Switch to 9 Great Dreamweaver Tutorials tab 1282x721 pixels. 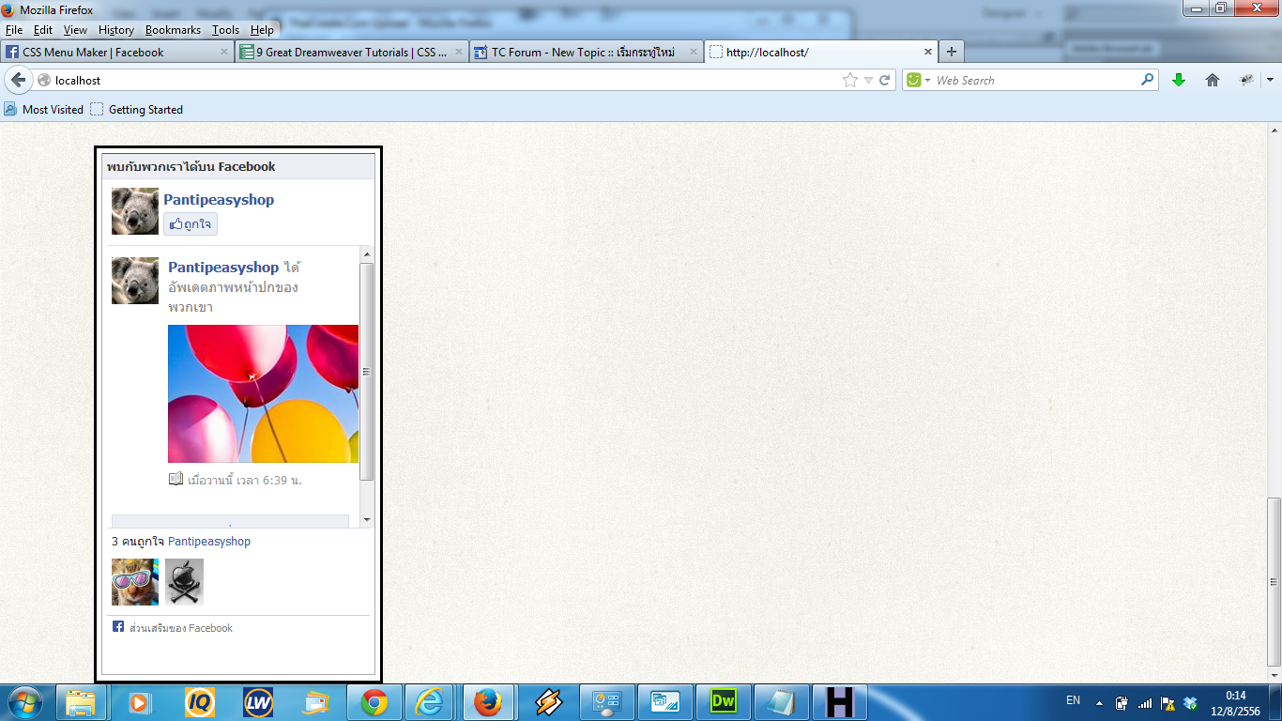coord(352,53)
